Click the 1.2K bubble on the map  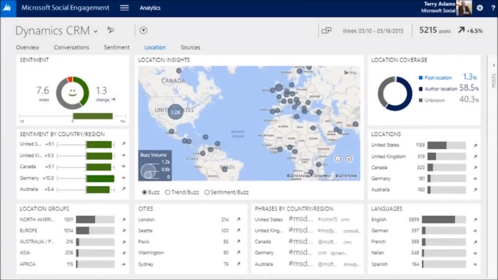176,112
